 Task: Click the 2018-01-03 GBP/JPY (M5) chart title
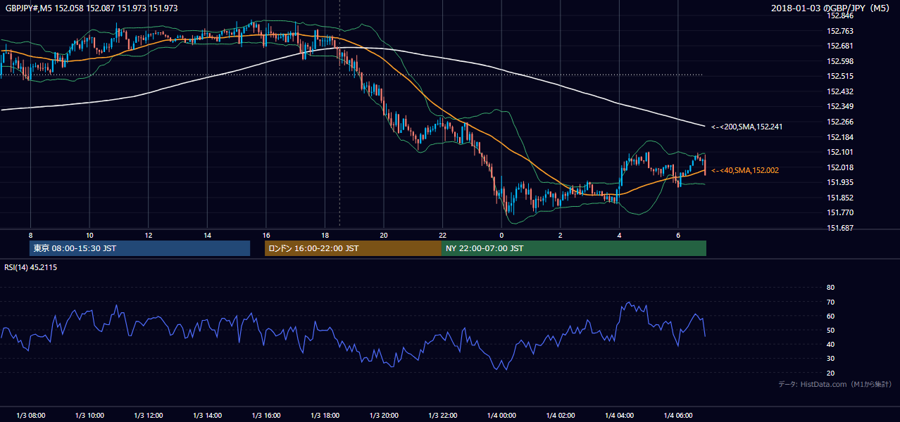coord(832,8)
